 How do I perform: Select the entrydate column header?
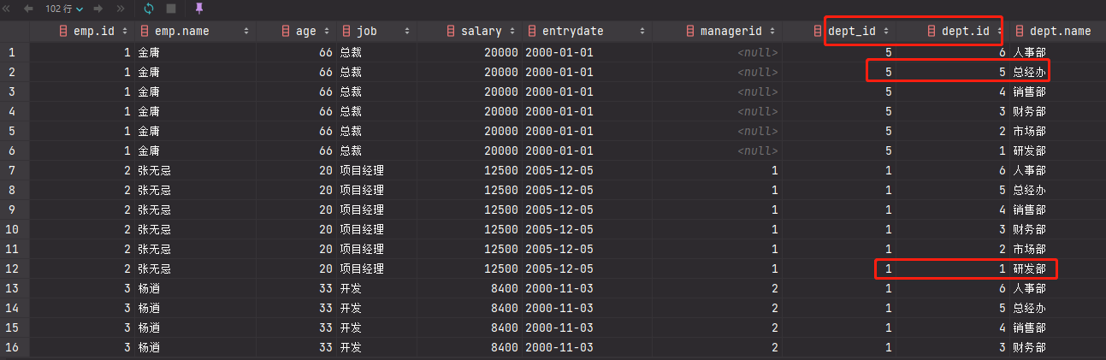tap(585, 32)
